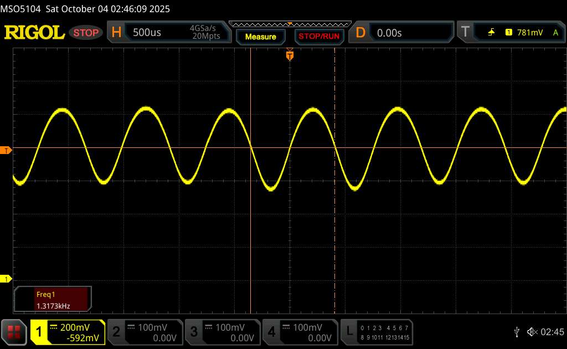Open the function navigation grid icon

pos(14,332)
